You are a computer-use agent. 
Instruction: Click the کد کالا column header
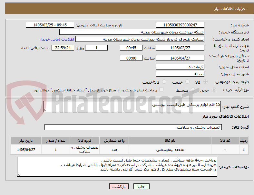pos(225,141)
